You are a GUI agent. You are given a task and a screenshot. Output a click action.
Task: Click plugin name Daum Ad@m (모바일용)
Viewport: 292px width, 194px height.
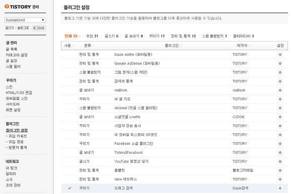click(133, 54)
